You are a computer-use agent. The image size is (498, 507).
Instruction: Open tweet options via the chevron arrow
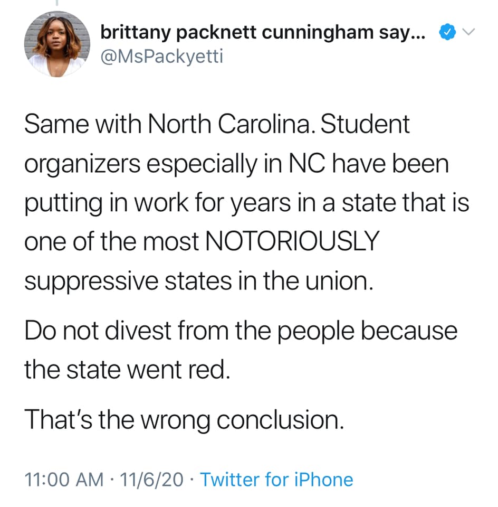(x=468, y=31)
